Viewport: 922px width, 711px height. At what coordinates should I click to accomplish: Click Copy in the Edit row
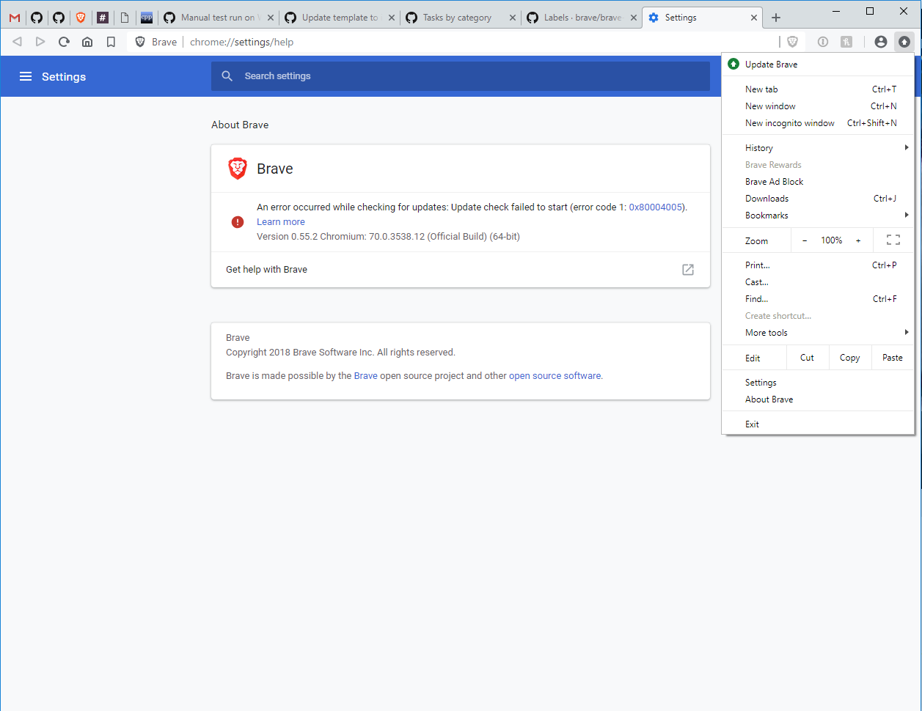[849, 357]
